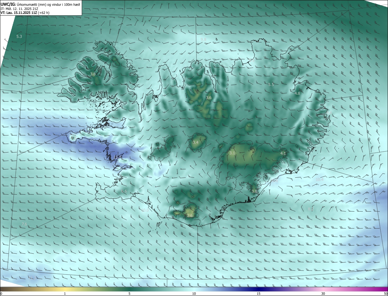Select the 3.8 value label in the Westfjords
The image size is (388, 296).
[x=93, y=74]
